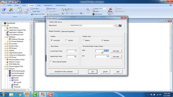Open the Historical Properties tab

point(68,32)
